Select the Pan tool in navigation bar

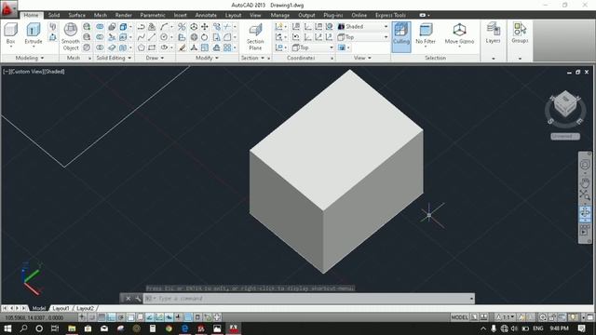click(x=585, y=182)
